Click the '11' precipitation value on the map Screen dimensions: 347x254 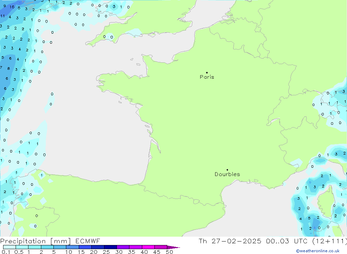[x=2, y=16]
